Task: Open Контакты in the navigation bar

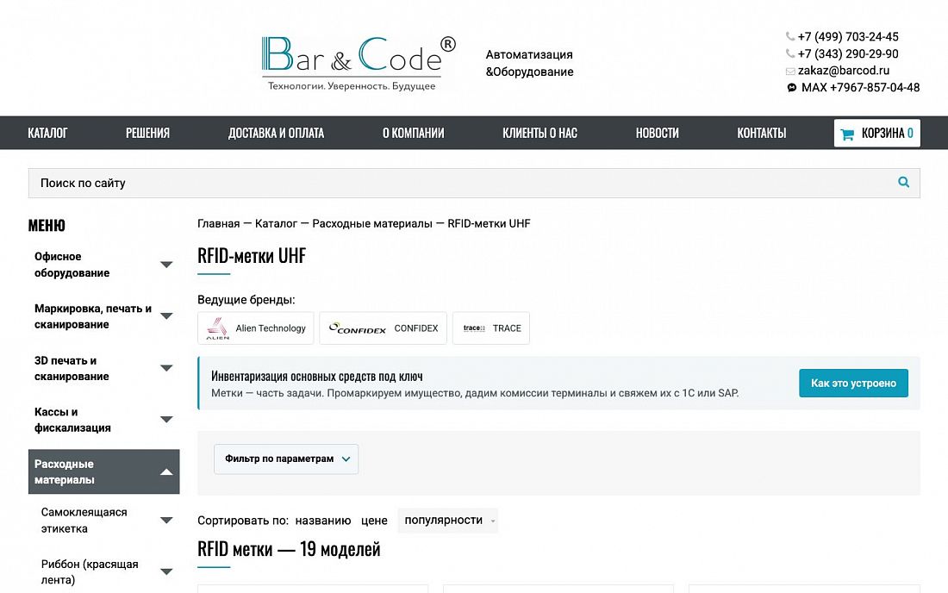Action: pyautogui.click(x=762, y=133)
